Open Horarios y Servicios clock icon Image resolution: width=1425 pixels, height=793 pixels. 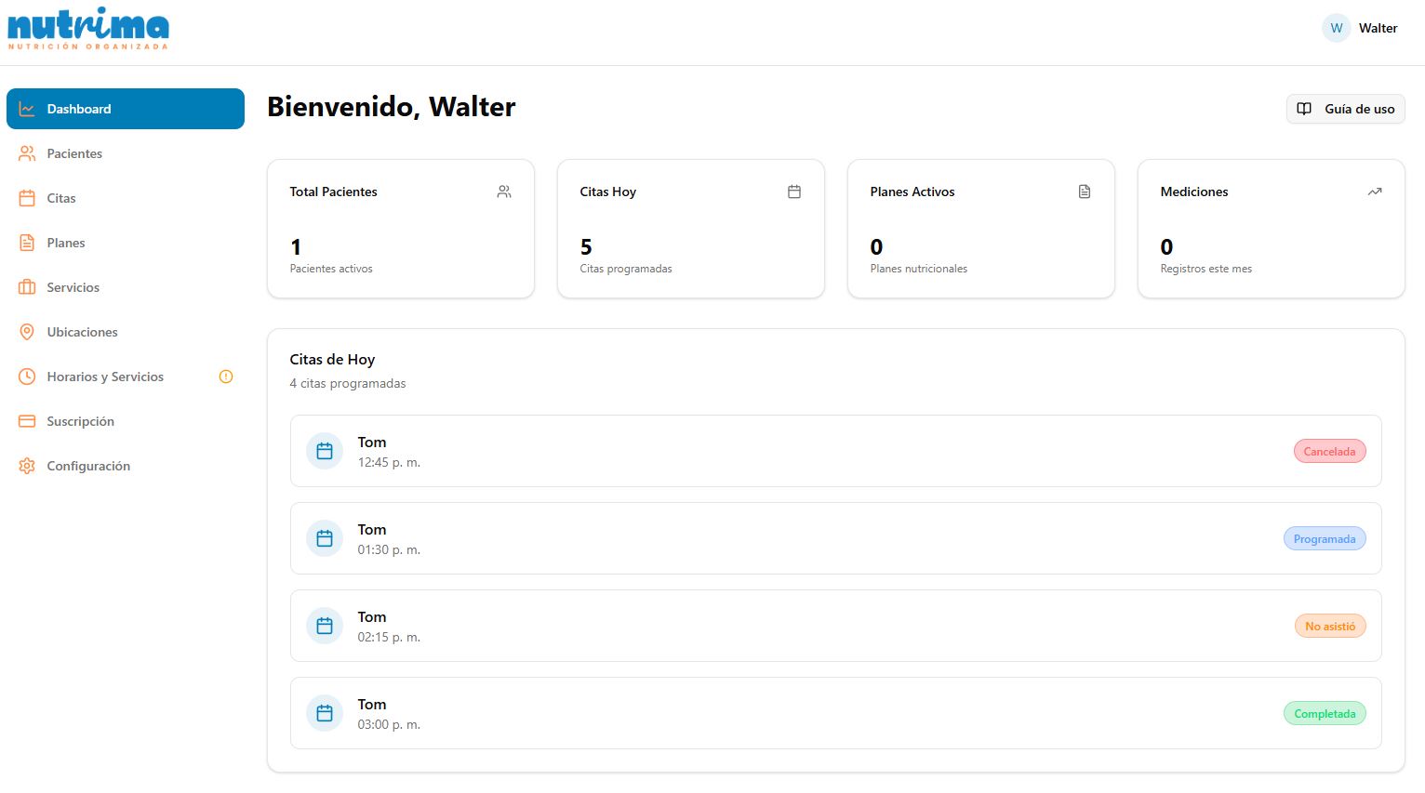click(x=26, y=377)
